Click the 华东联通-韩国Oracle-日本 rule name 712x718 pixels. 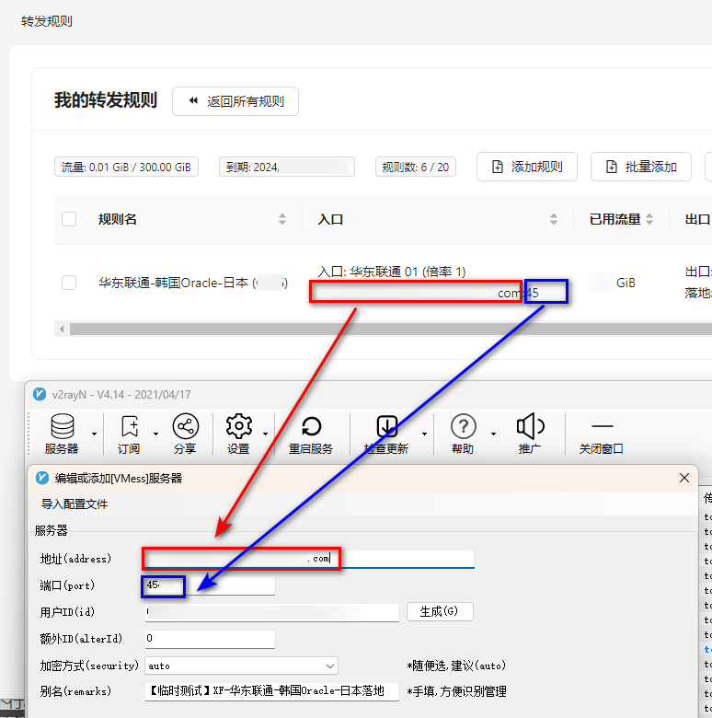click(x=193, y=283)
